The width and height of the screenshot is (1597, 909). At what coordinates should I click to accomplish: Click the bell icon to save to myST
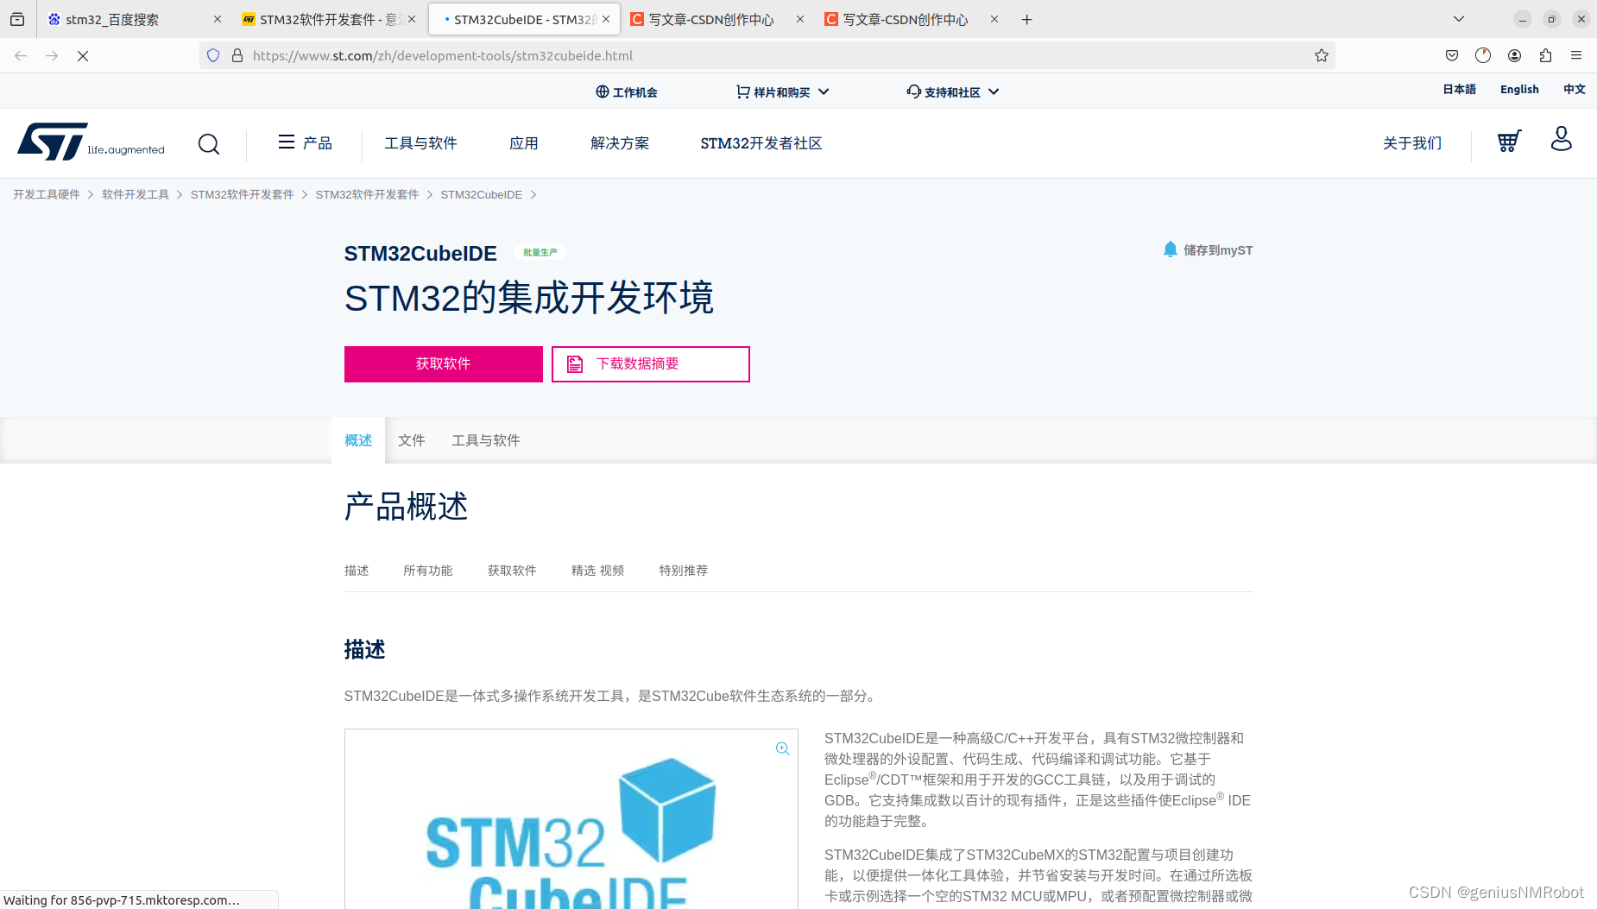1170,249
